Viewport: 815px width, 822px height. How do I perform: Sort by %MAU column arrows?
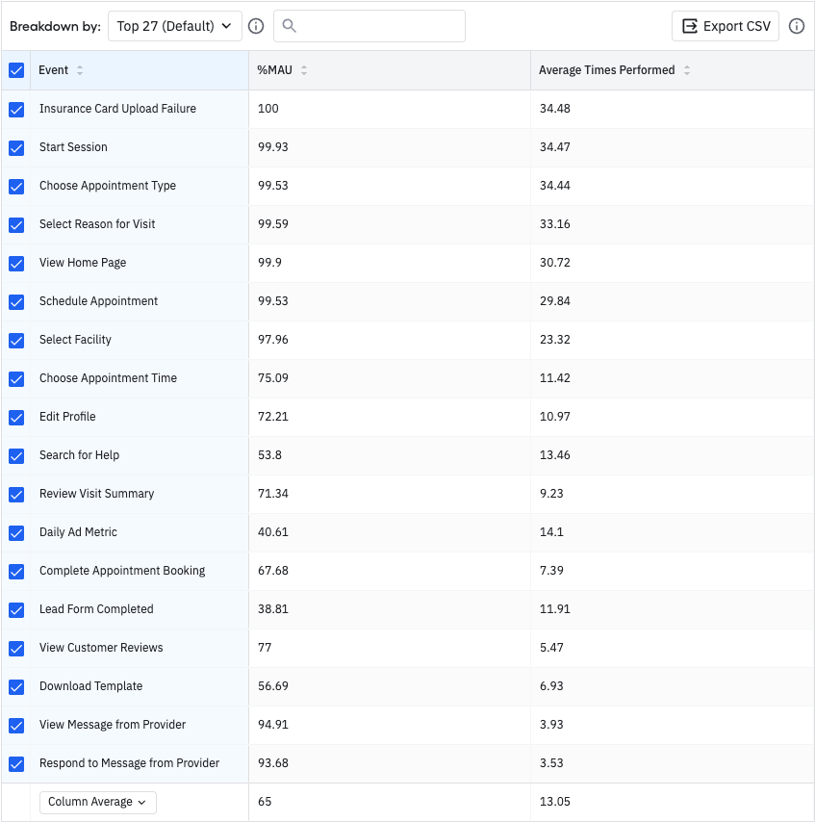click(304, 70)
